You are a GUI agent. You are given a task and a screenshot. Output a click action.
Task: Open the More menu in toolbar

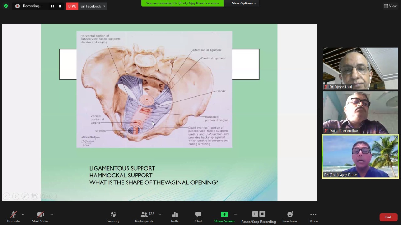(x=313, y=217)
